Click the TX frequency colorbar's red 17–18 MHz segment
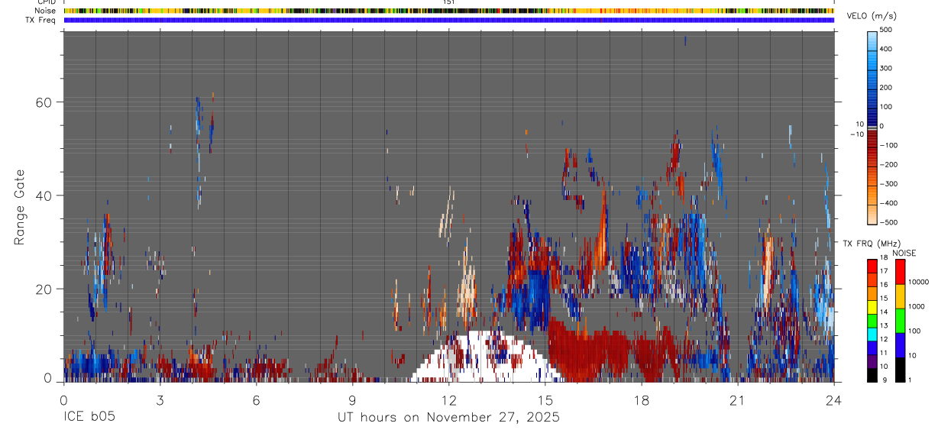The width and height of the screenshot is (938, 433). [872, 266]
